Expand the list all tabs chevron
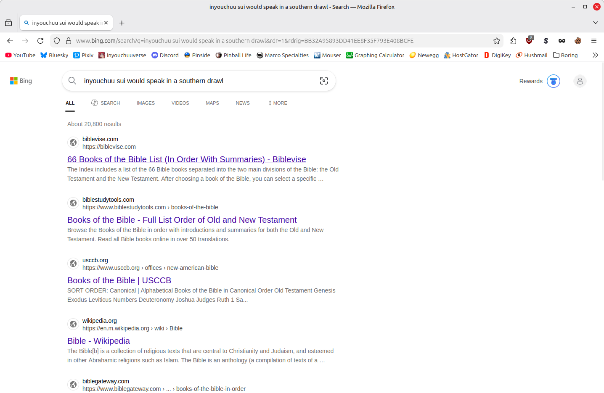Image resolution: width=604 pixels, height=393 pixels. coord(596,23)
